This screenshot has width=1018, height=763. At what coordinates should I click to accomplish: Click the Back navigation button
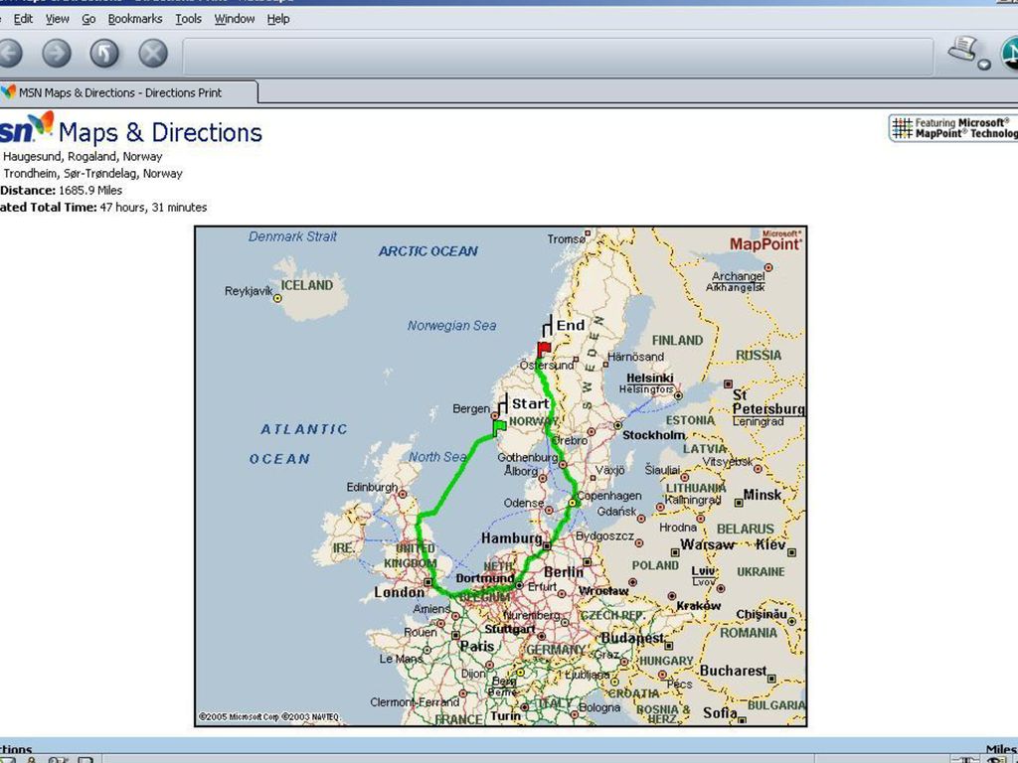[9, 54]
